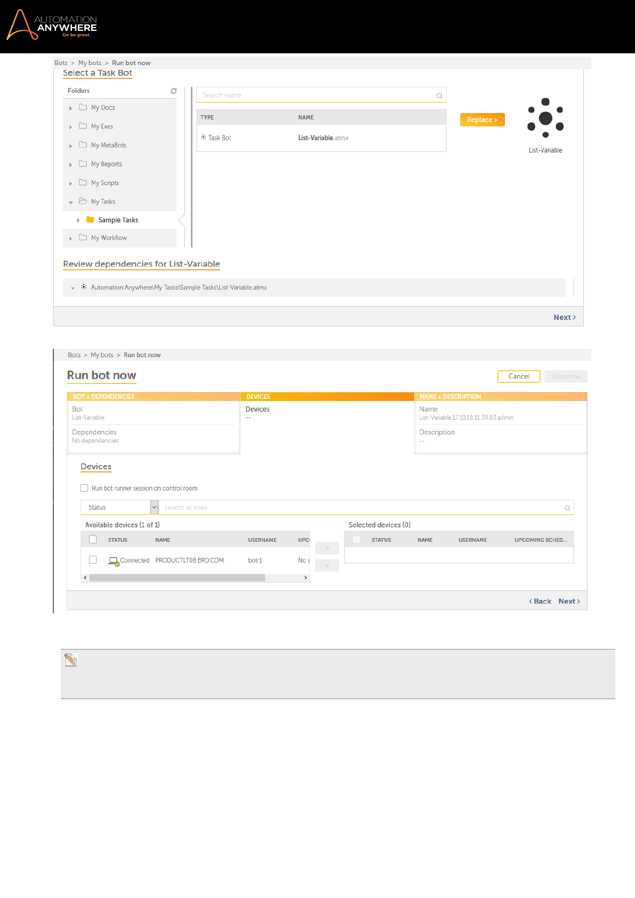The height and width of the screenshot is (898, 635).
Task: Click the note pencil icon
Action: pyautogui.click(x=71, y=660)
